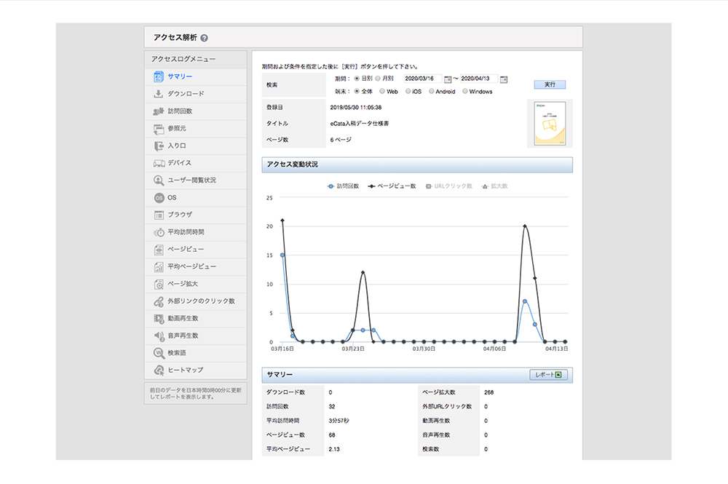Screen dimensions: 728x484
Task: Click the レポート export button
Action: point(548,375)
